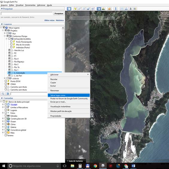Image resolution: width=169 pixels, height=169 pixels.
Task: Open Microsoft Word from the taskbar
Action: click(133, 166)
